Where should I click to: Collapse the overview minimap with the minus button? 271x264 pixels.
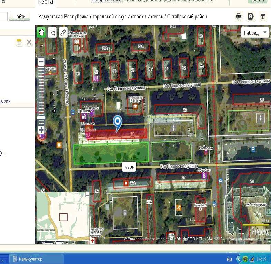[88, 195]
